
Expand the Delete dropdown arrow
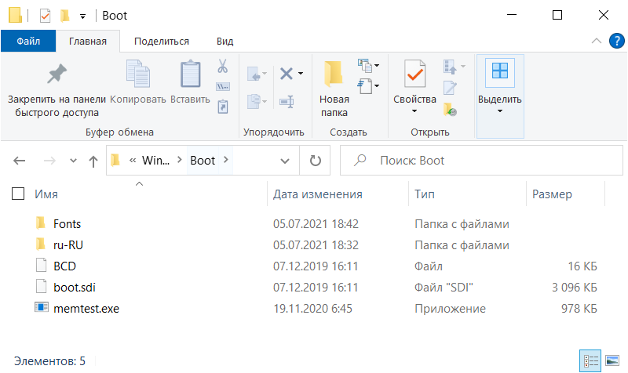coord(301,74)
